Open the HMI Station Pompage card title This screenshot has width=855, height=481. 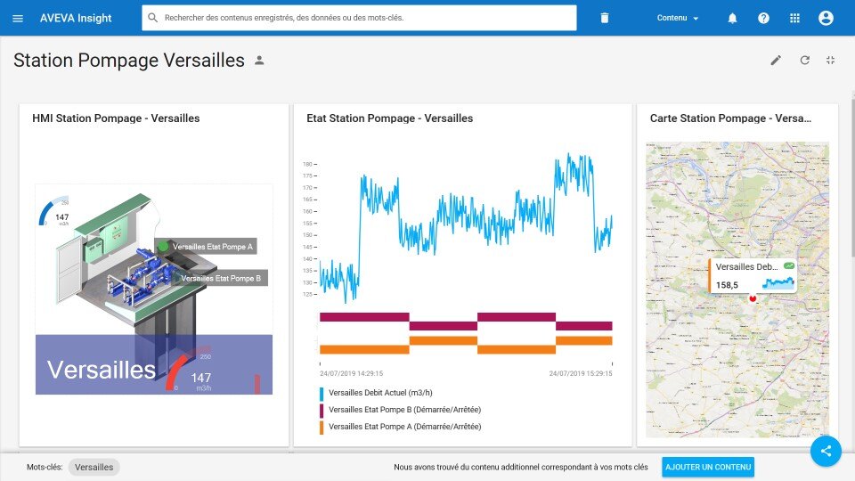click(116, 118)
